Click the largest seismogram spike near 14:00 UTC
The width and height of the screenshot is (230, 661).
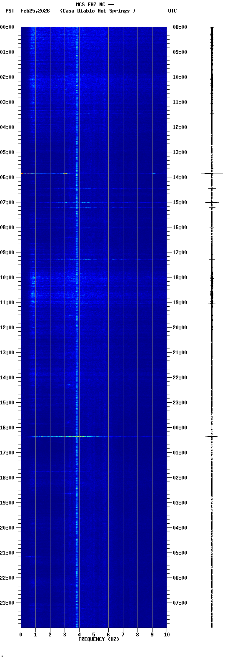click(x=212, y=173)
